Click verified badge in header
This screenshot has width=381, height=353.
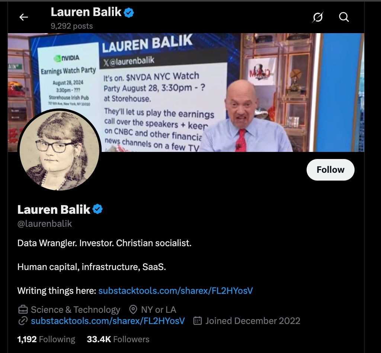pyautogui.click(x=129, y=12)
